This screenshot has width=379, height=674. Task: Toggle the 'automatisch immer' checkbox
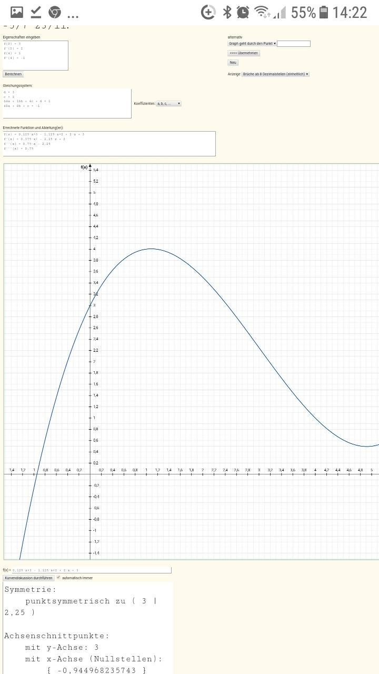[59, 578]
